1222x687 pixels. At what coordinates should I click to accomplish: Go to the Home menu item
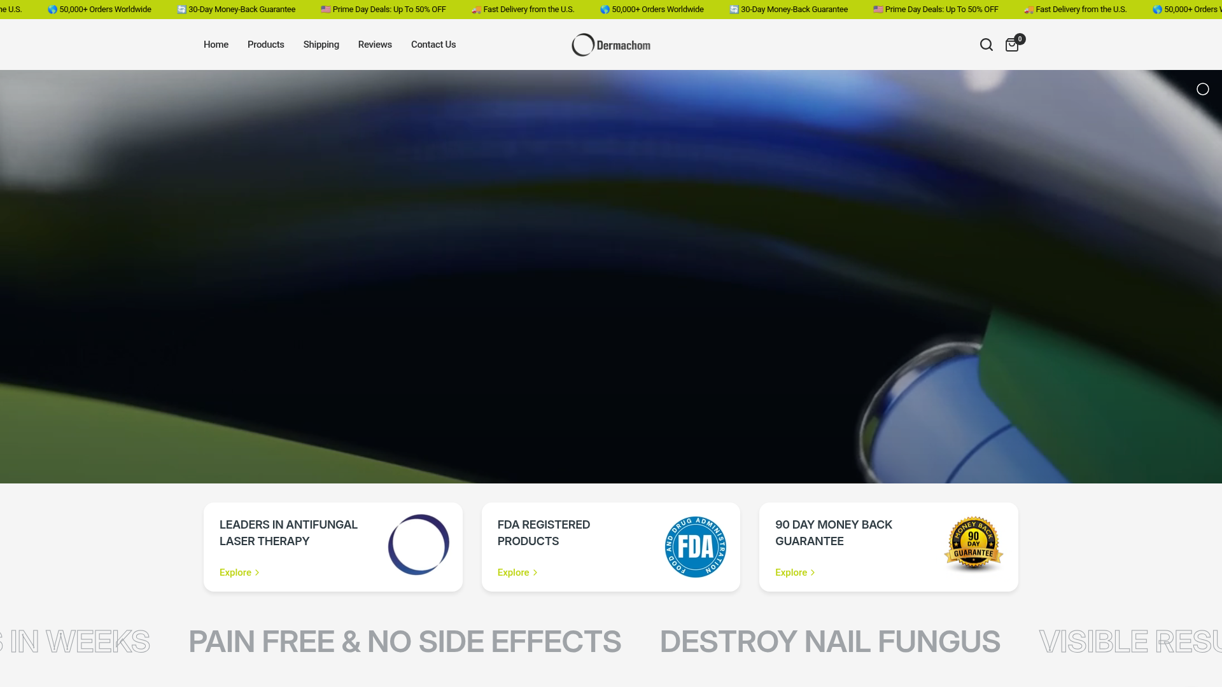(216, 45)
